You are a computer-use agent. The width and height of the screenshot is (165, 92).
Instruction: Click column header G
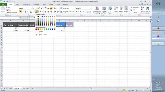coord(77,21)
